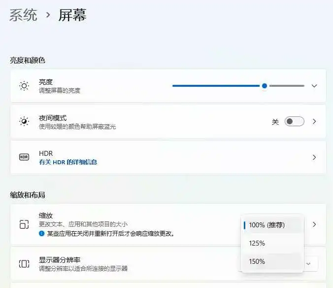Viewport: 333px width, 288px height.
Task: Click the scale (缩放) icon
Action: click(x=24, y=224)
